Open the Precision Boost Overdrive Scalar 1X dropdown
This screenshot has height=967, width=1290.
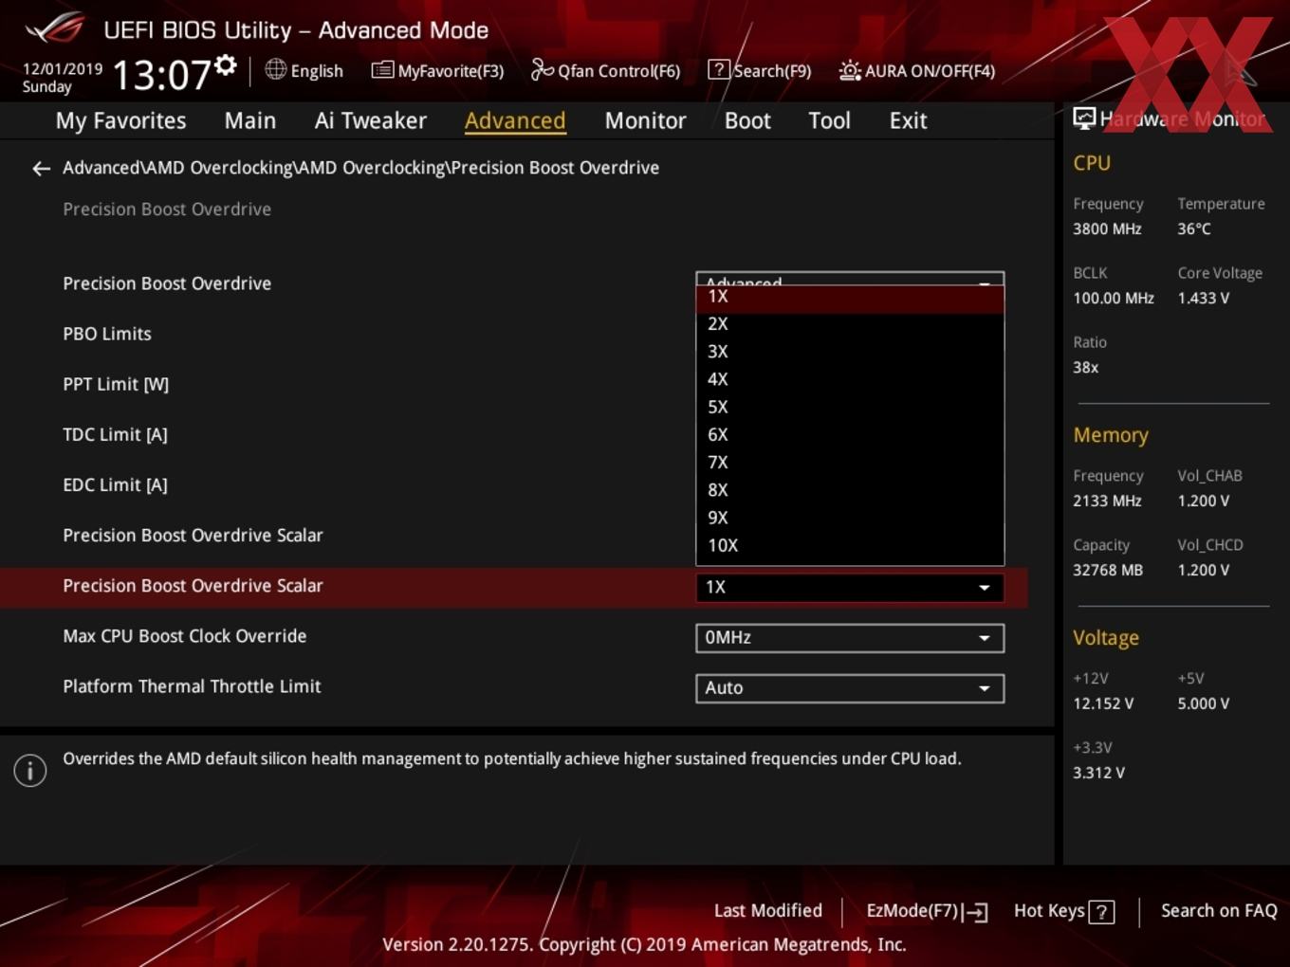[x=850, y=587]
